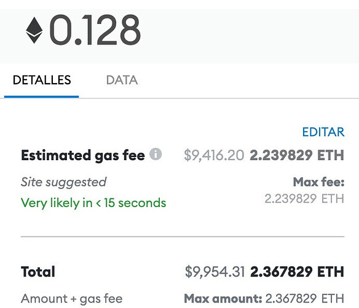This screenshot has height=308, width=359.
Task: Click the Total label
Action: coord(38,272)
